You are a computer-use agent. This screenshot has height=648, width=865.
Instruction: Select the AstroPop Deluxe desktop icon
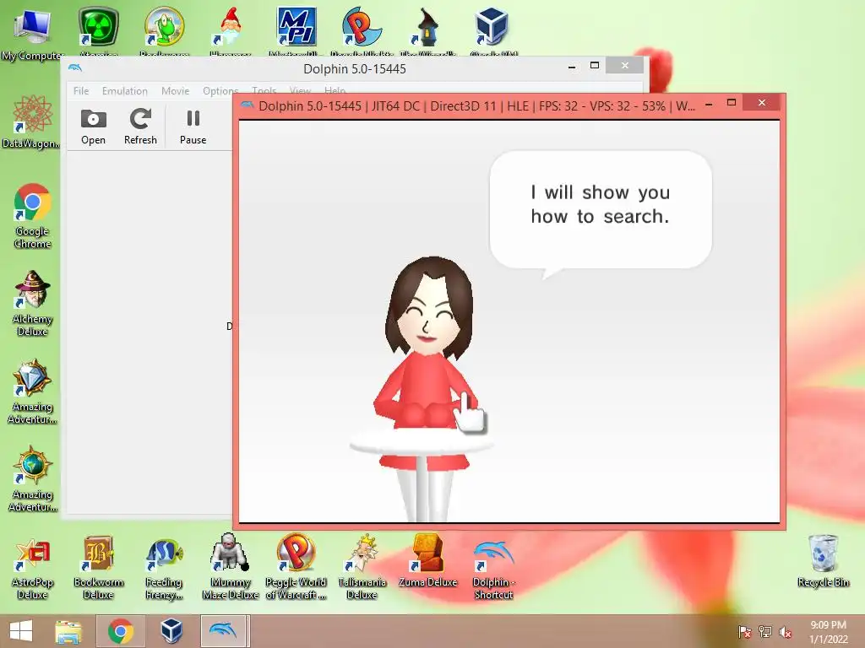coord(33,566)
